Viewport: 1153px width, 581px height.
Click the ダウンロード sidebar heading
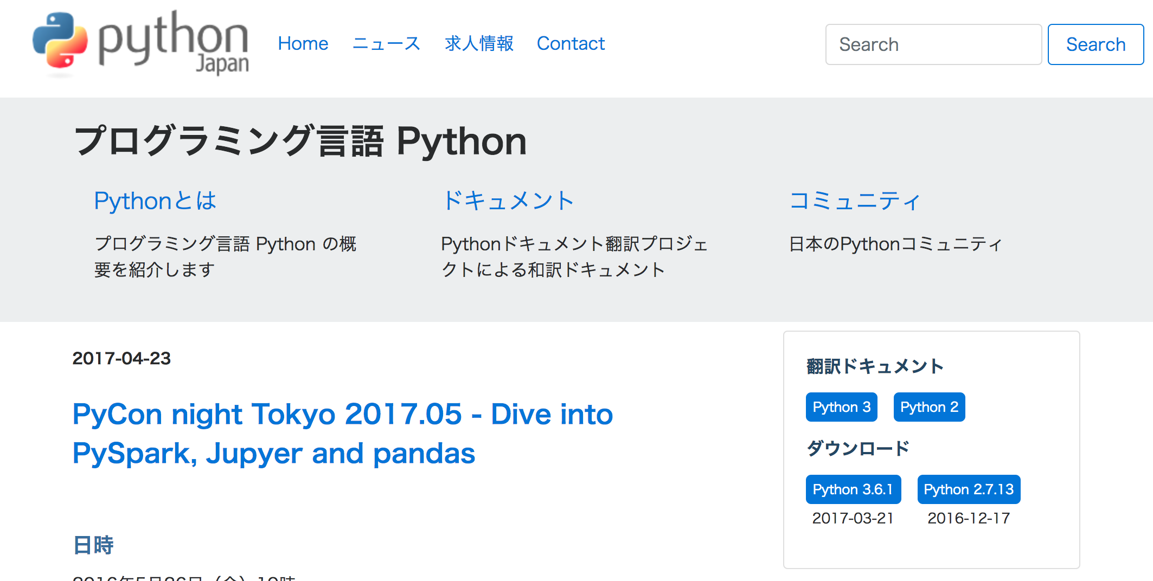857,448
